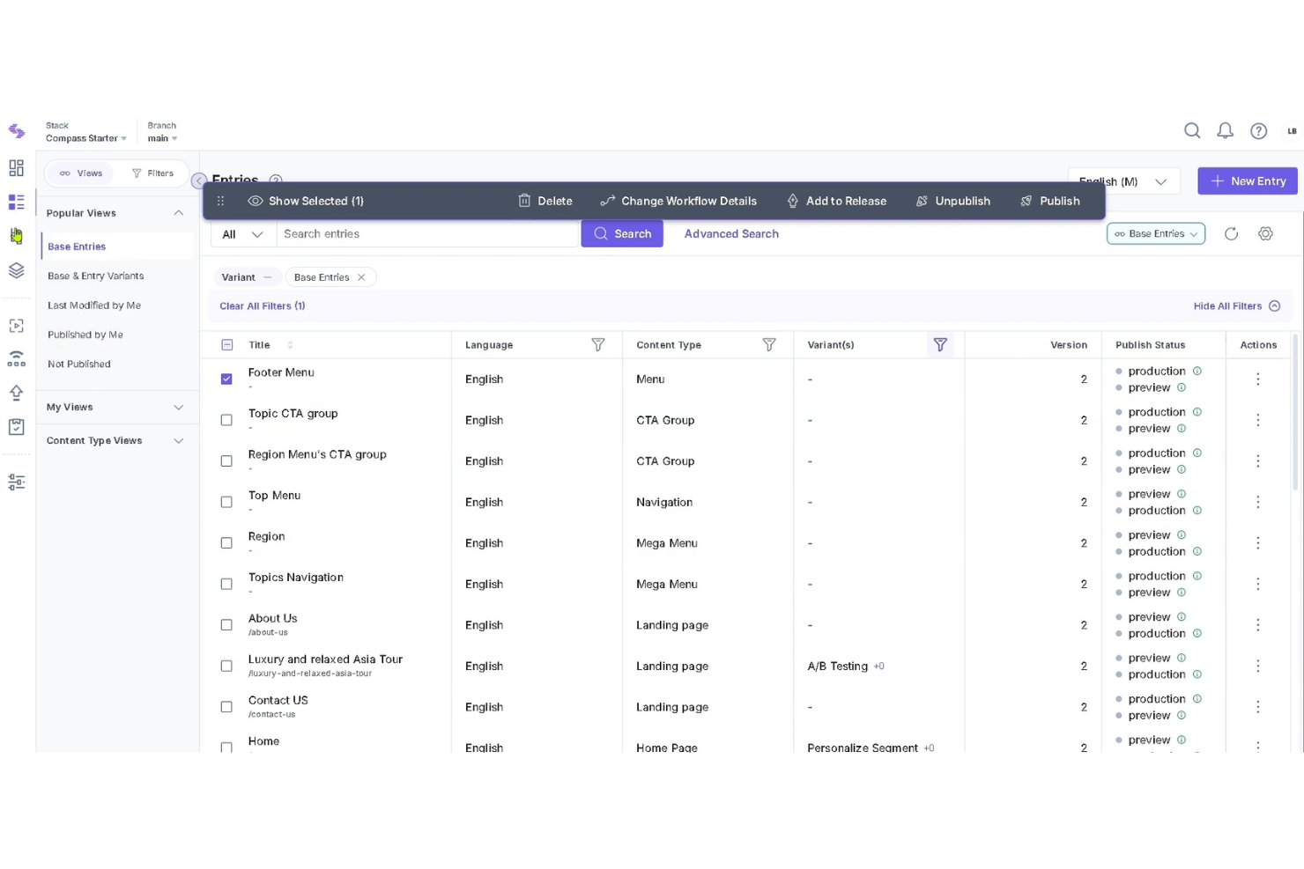
Task: Click Clear All Filters (1)
Action: click(263, 306)
